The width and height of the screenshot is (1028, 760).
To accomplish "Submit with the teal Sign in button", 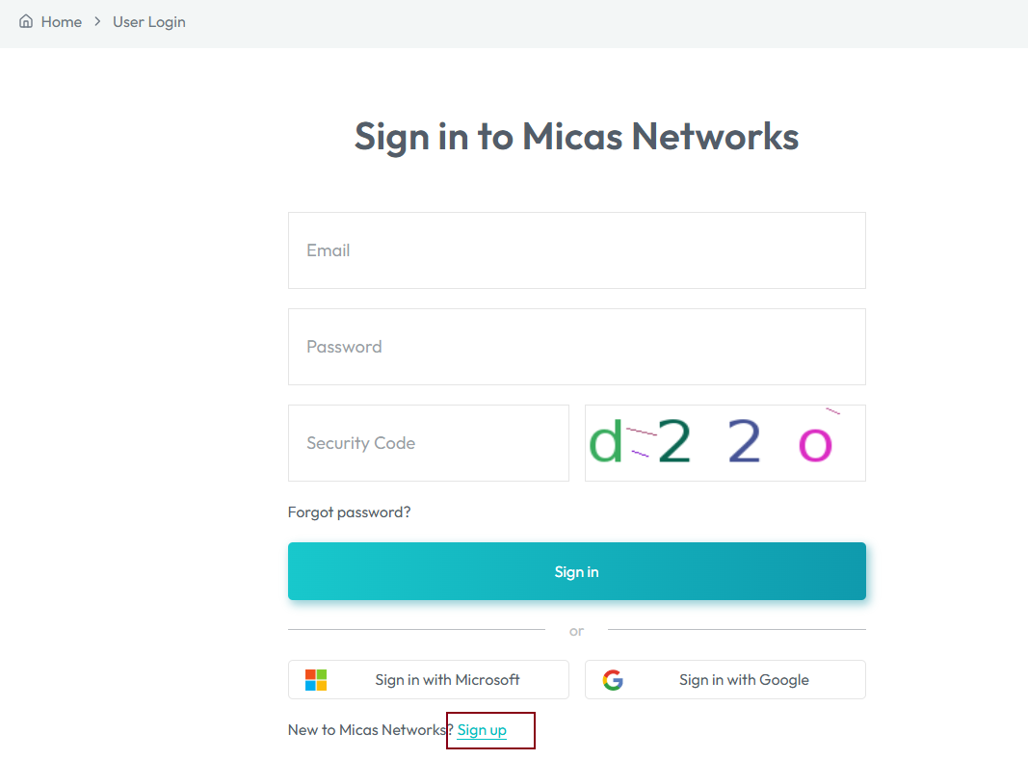I will pos(576,571).
